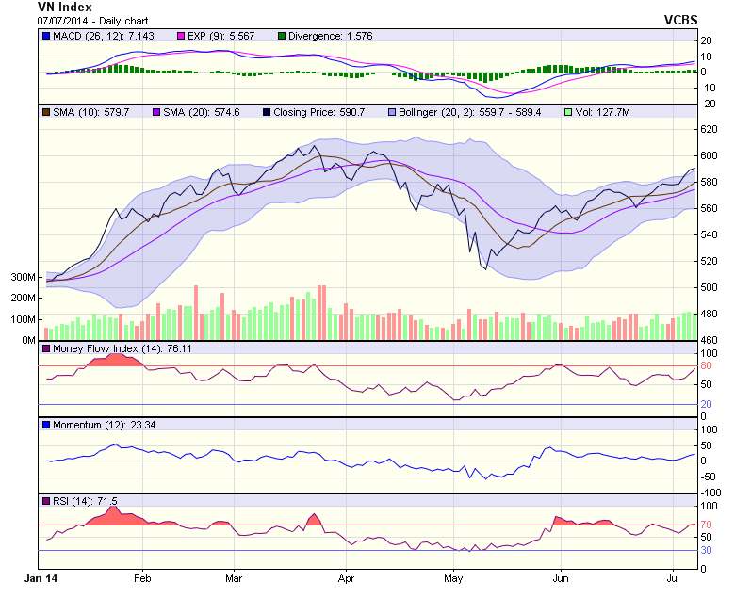
Task: Click the Jul label on time axis
Action: coord(672,579)
